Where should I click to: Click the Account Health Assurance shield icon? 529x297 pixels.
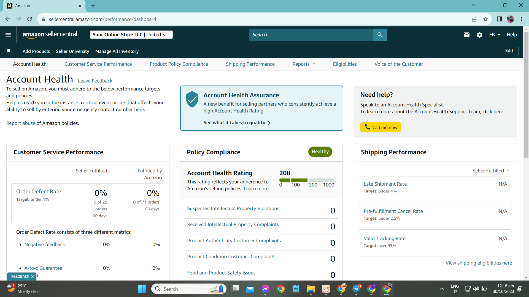pyautogui.click(x=192, y=99)
